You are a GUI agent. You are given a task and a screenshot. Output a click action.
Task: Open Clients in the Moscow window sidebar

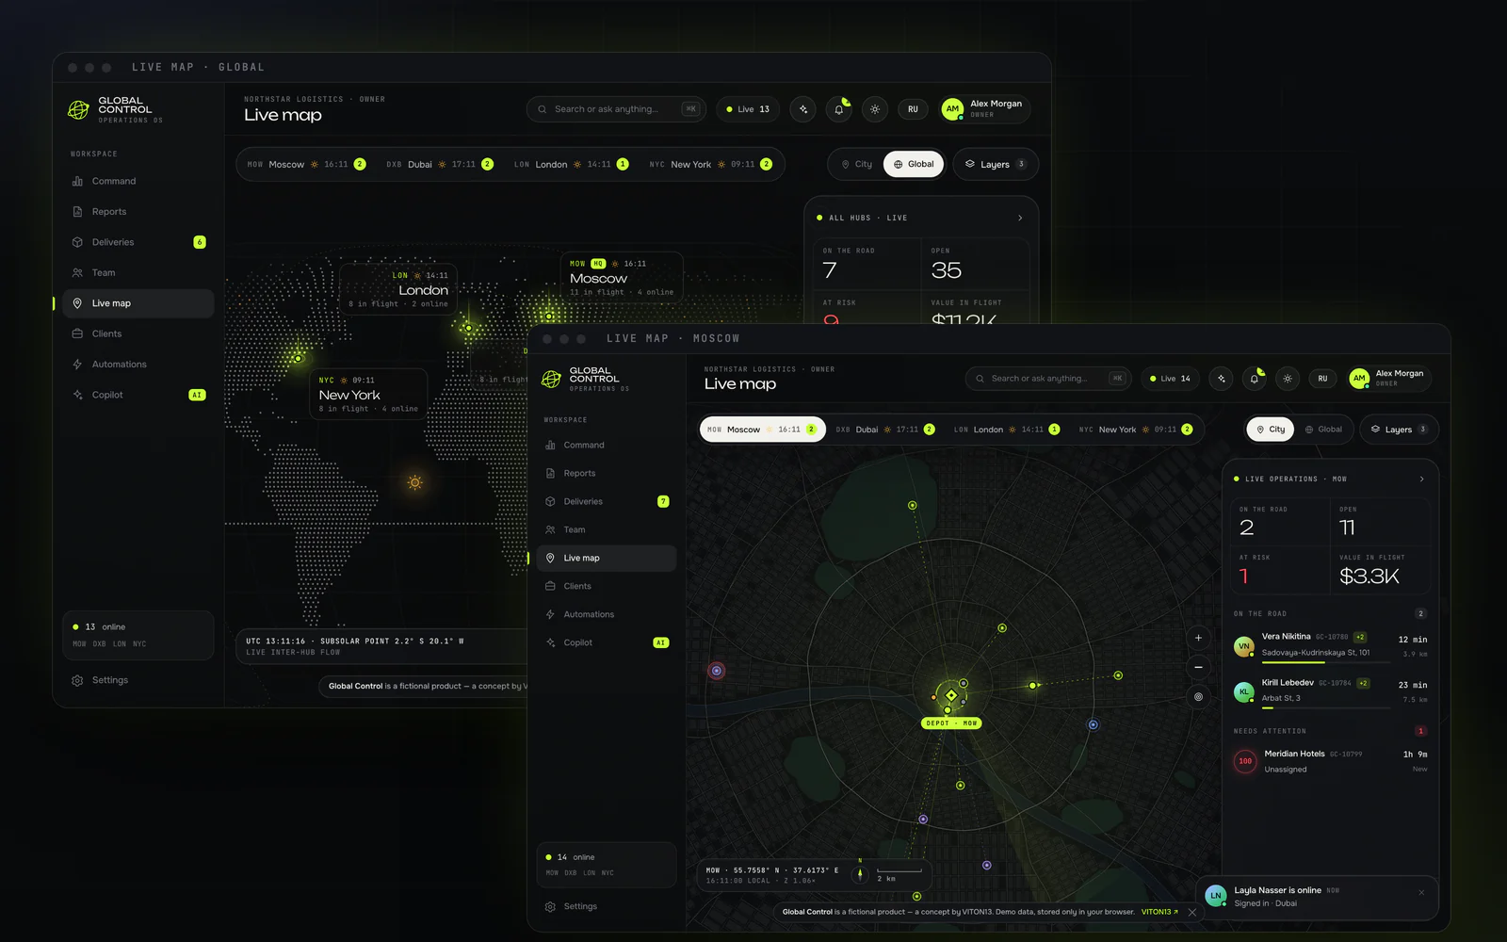[x=606, y=586]
